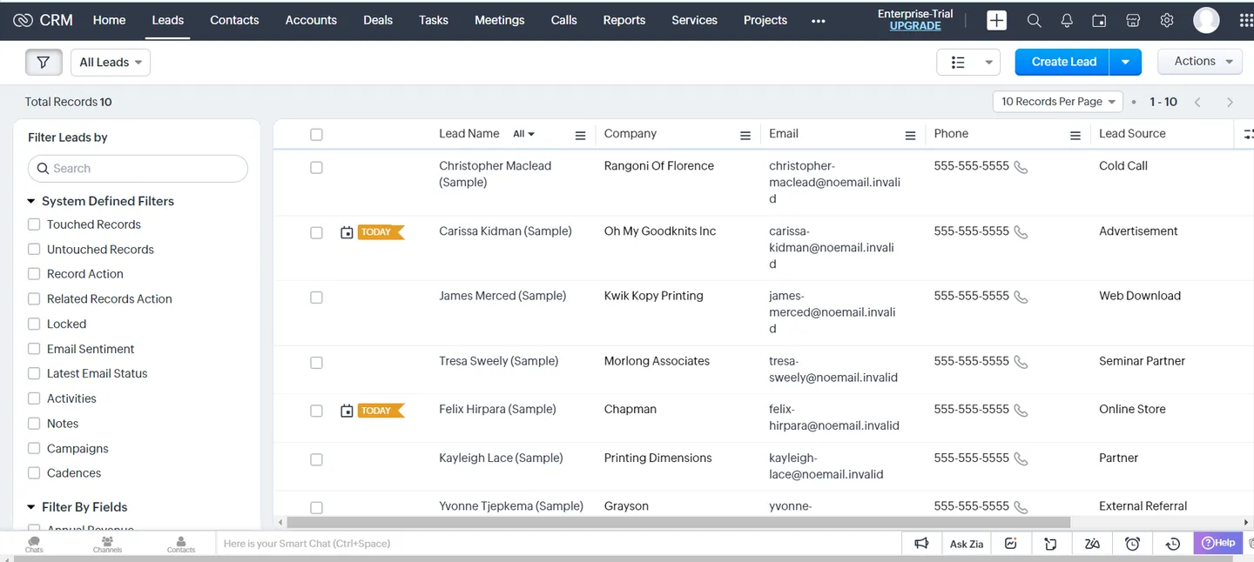Image resolution: width=1254 pixels, height=562 pixels.
Task: Enable the Campaigns filter checkbox
Action: click(x=34, y=448)
